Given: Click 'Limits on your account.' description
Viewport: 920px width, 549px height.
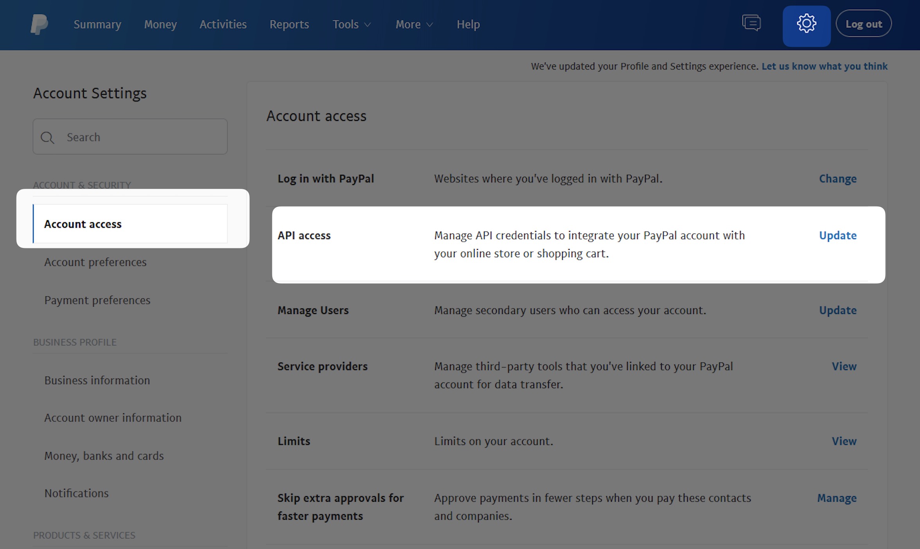Looking at the screenshot, I should (x=494, y=441).
